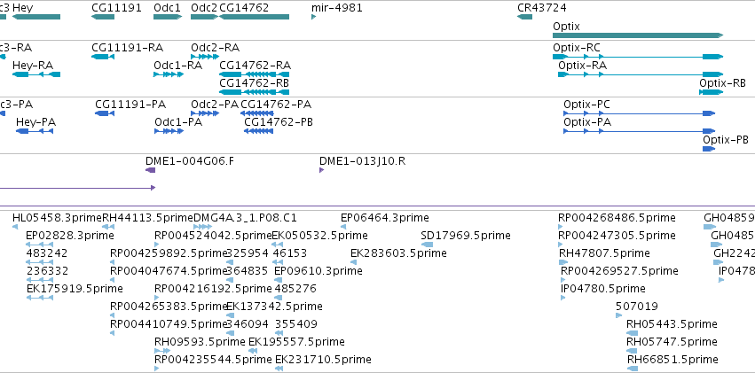Select the Optix-PA CDS feature
Viewport: 755px width, 373px height.
[640, 131]
